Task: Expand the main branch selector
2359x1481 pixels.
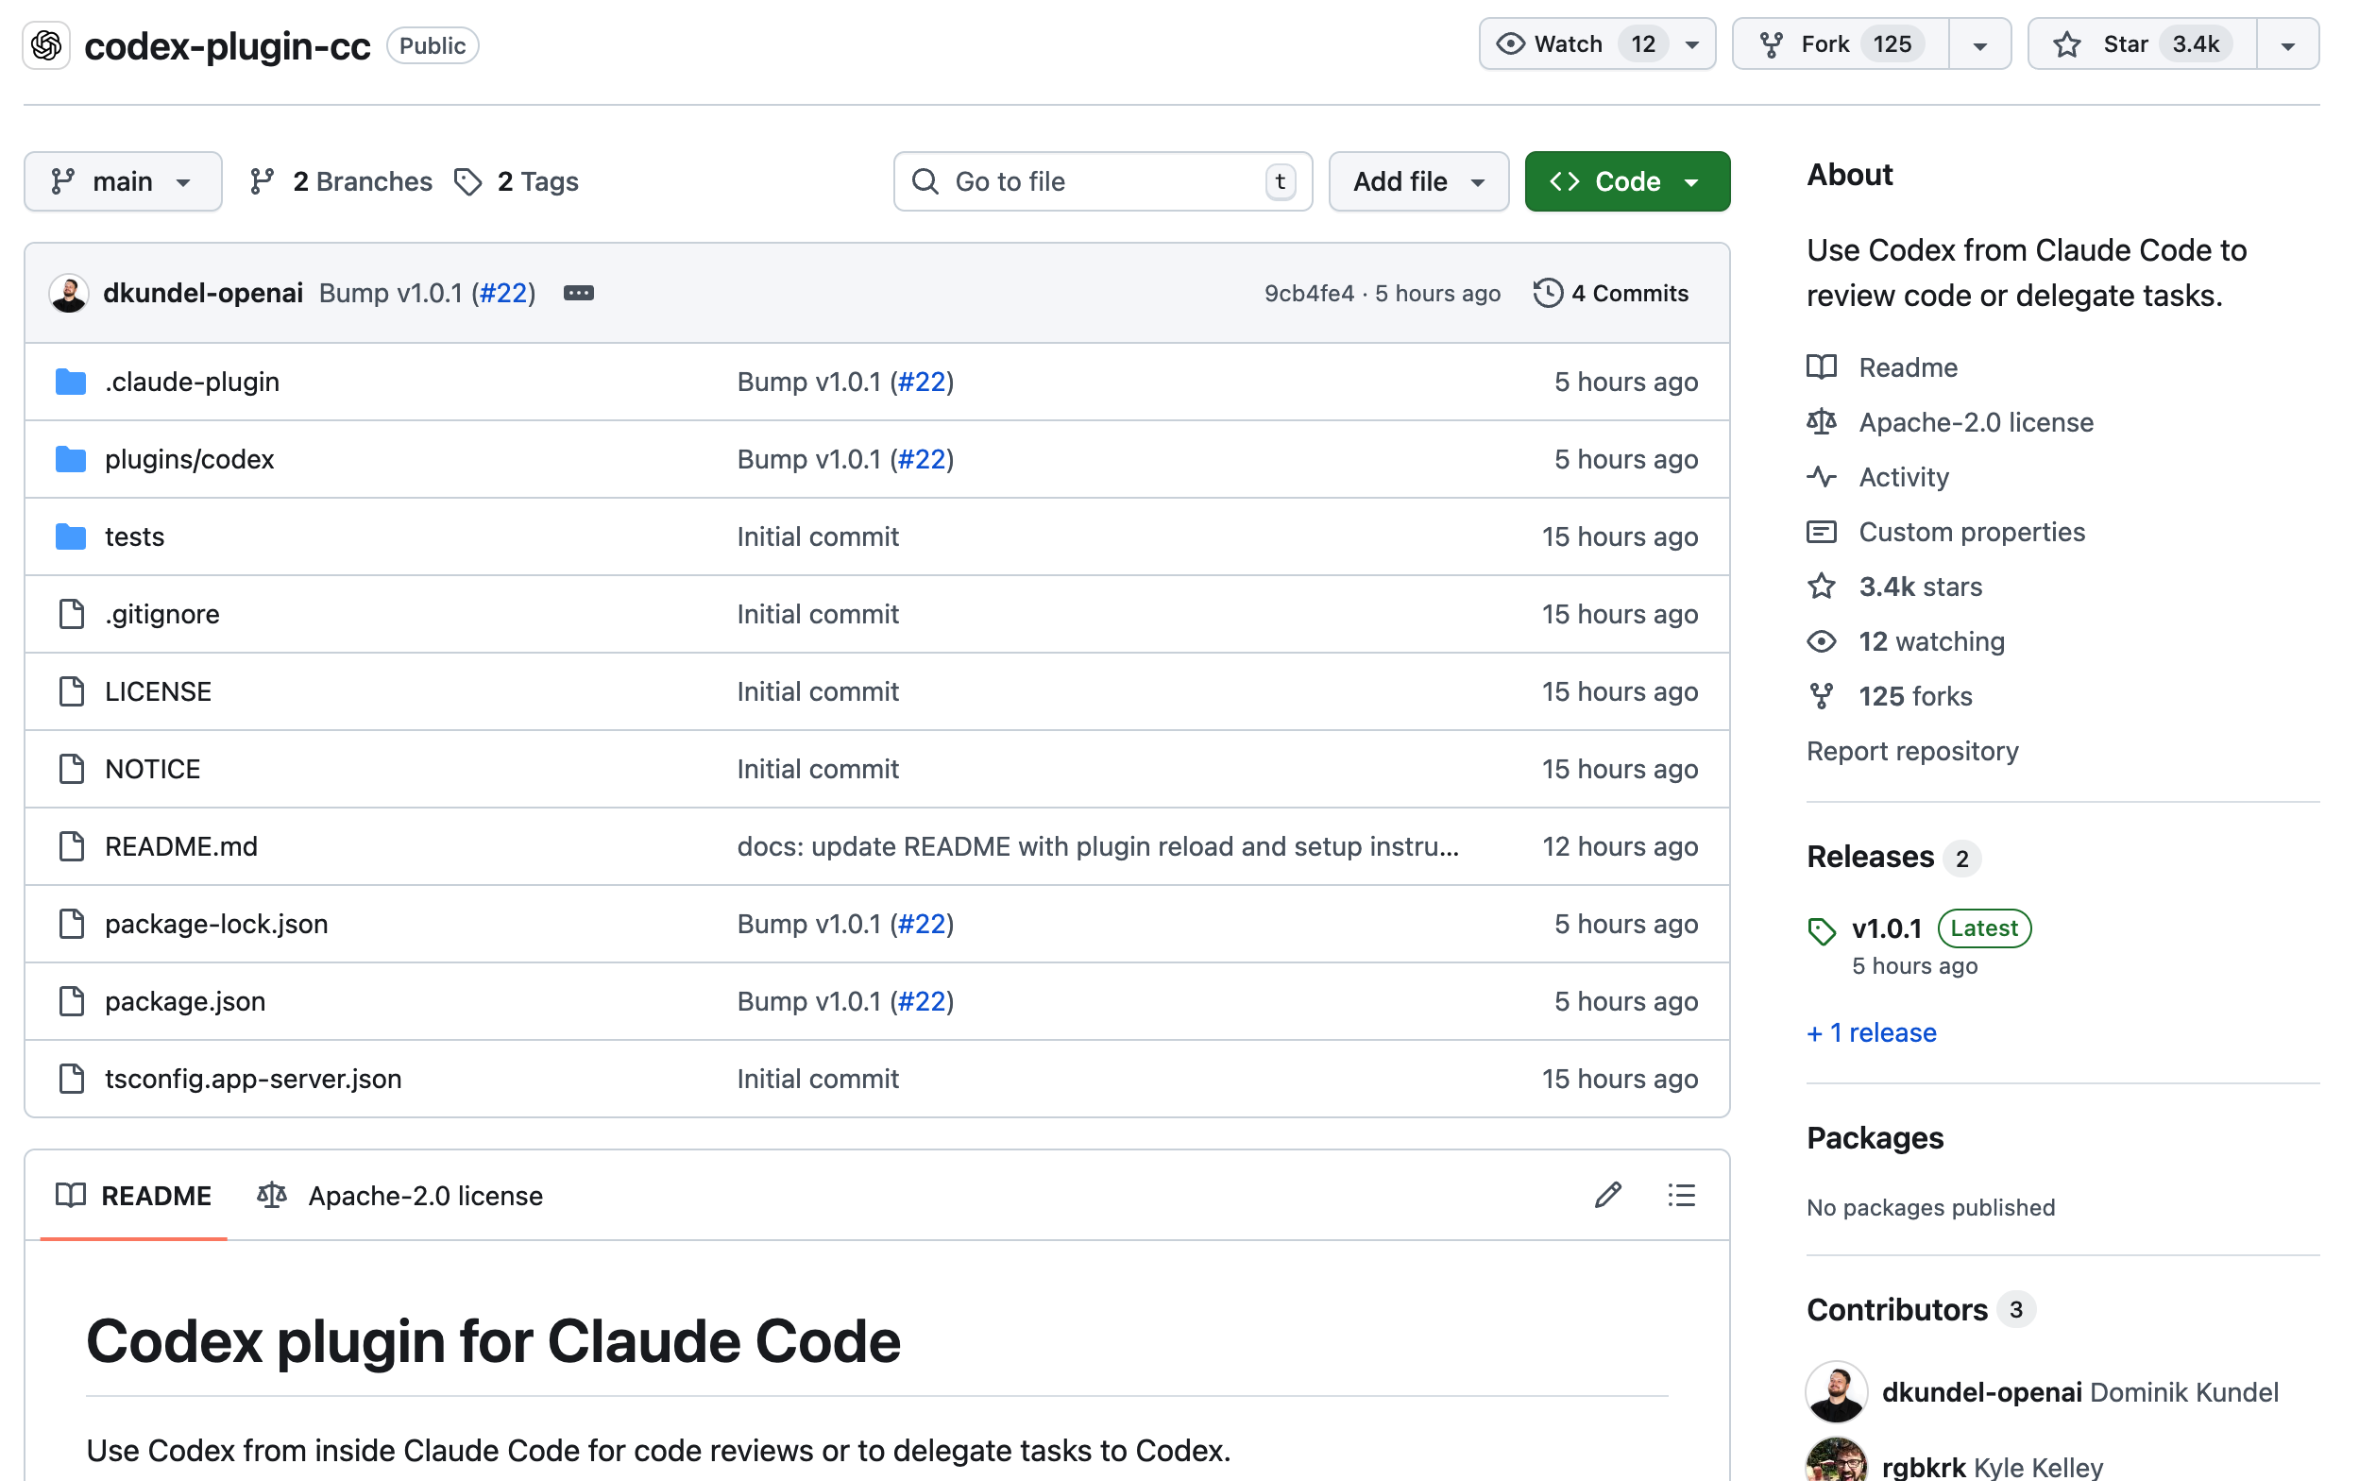Action: coord(124,181)
